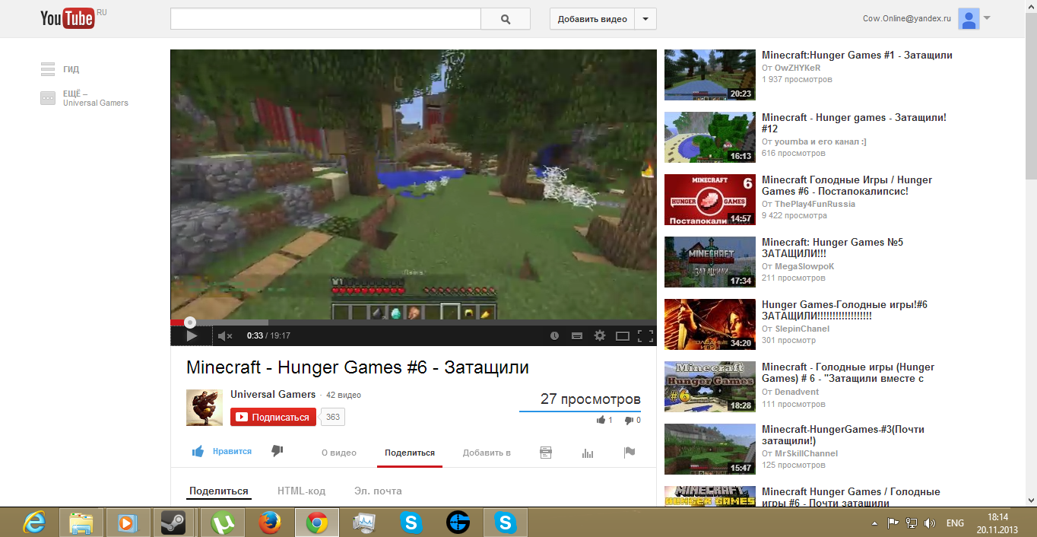Image resolution: width=1037 pixels, height=537 pixels.
Task: Click the Universal Gamers channel avatar
Action: coord(205,408)
